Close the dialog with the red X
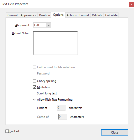The height and width of the screenshot is (140, 134). coord(131,4)
